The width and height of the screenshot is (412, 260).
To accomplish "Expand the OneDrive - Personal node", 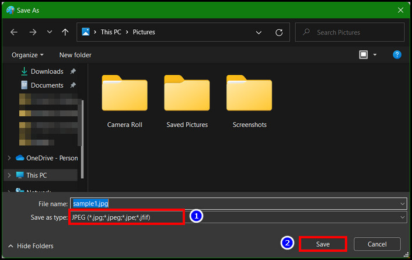I will [9, 158].
